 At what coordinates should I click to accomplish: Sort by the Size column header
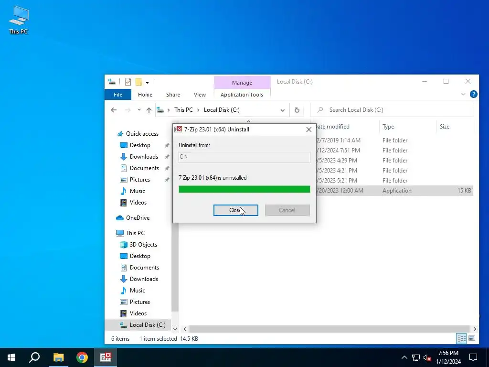[x=445, y=126]
